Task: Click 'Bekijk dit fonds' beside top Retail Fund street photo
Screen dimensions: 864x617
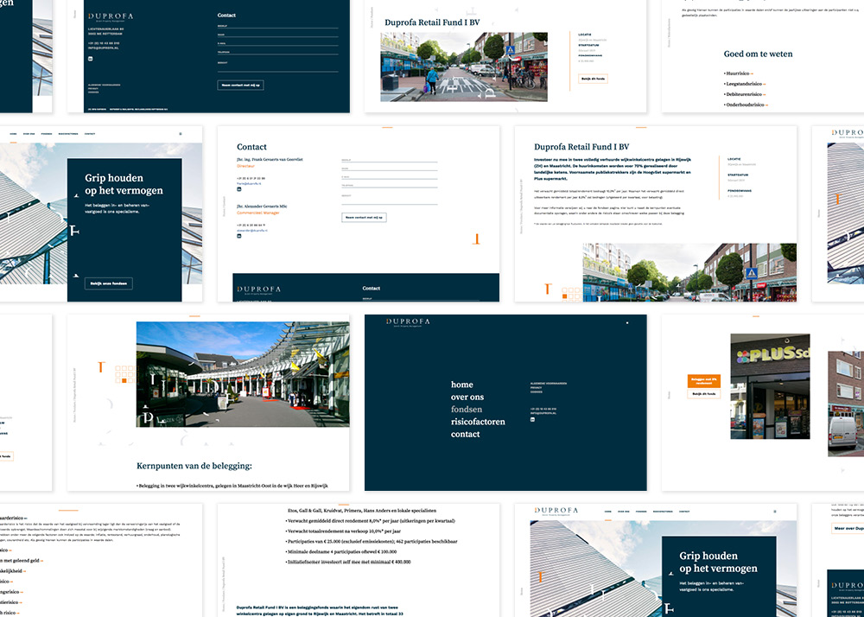Action: click(x=593, y=79)
